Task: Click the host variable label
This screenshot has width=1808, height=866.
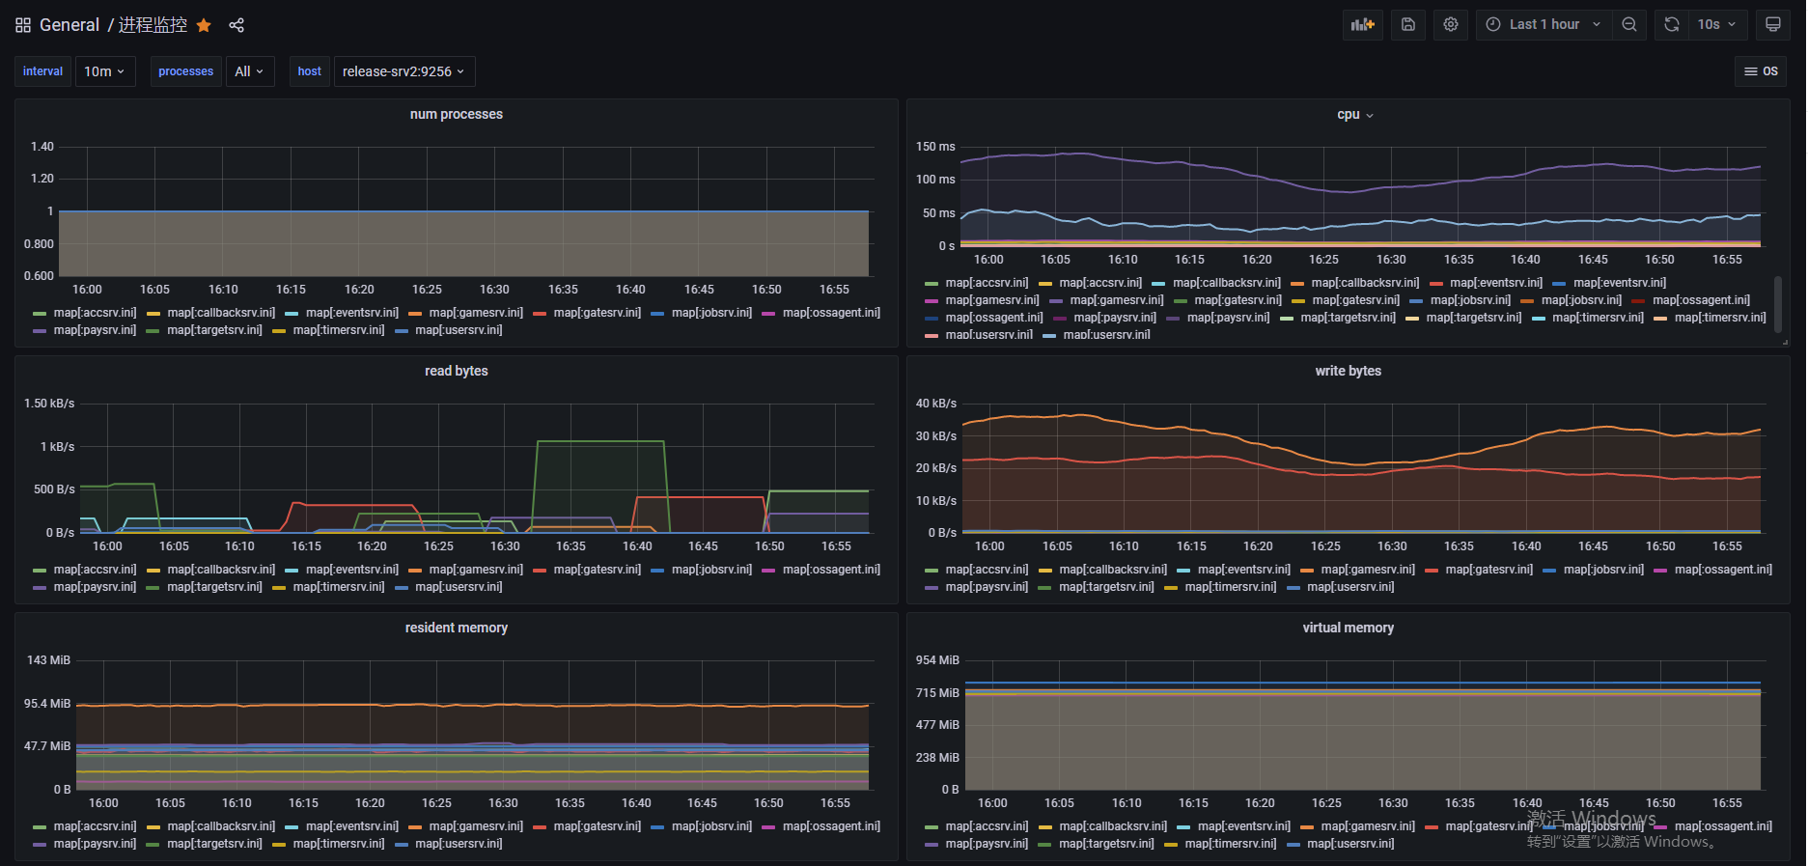Action: point(309,71)
